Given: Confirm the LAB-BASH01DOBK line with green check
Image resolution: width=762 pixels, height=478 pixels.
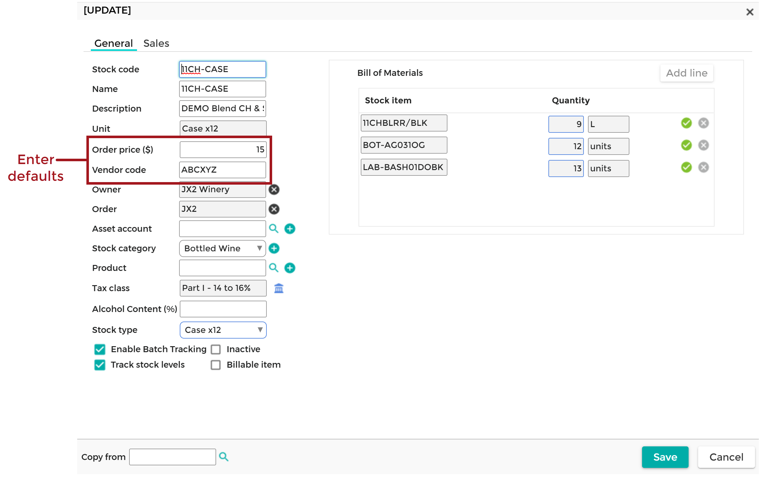Looking at the screenshot, I should point(686,167).
